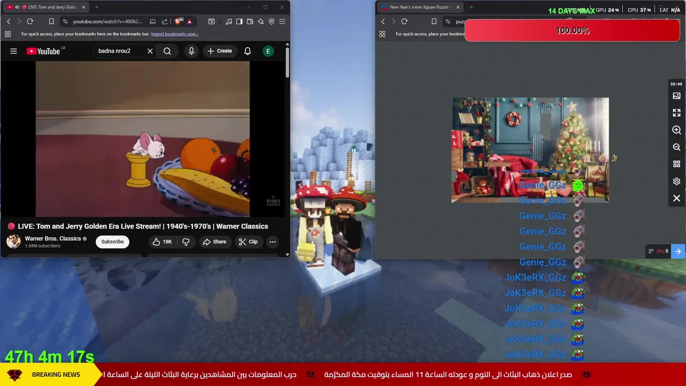Toggle the browser sidebar panel icon

pos(239,21)
